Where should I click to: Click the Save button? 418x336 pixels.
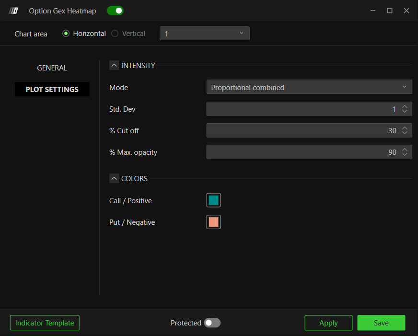tap(381, 323)
